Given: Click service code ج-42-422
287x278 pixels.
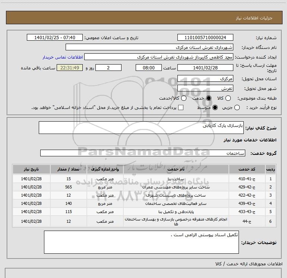Looking at the screenshot, I should [247, 196].
